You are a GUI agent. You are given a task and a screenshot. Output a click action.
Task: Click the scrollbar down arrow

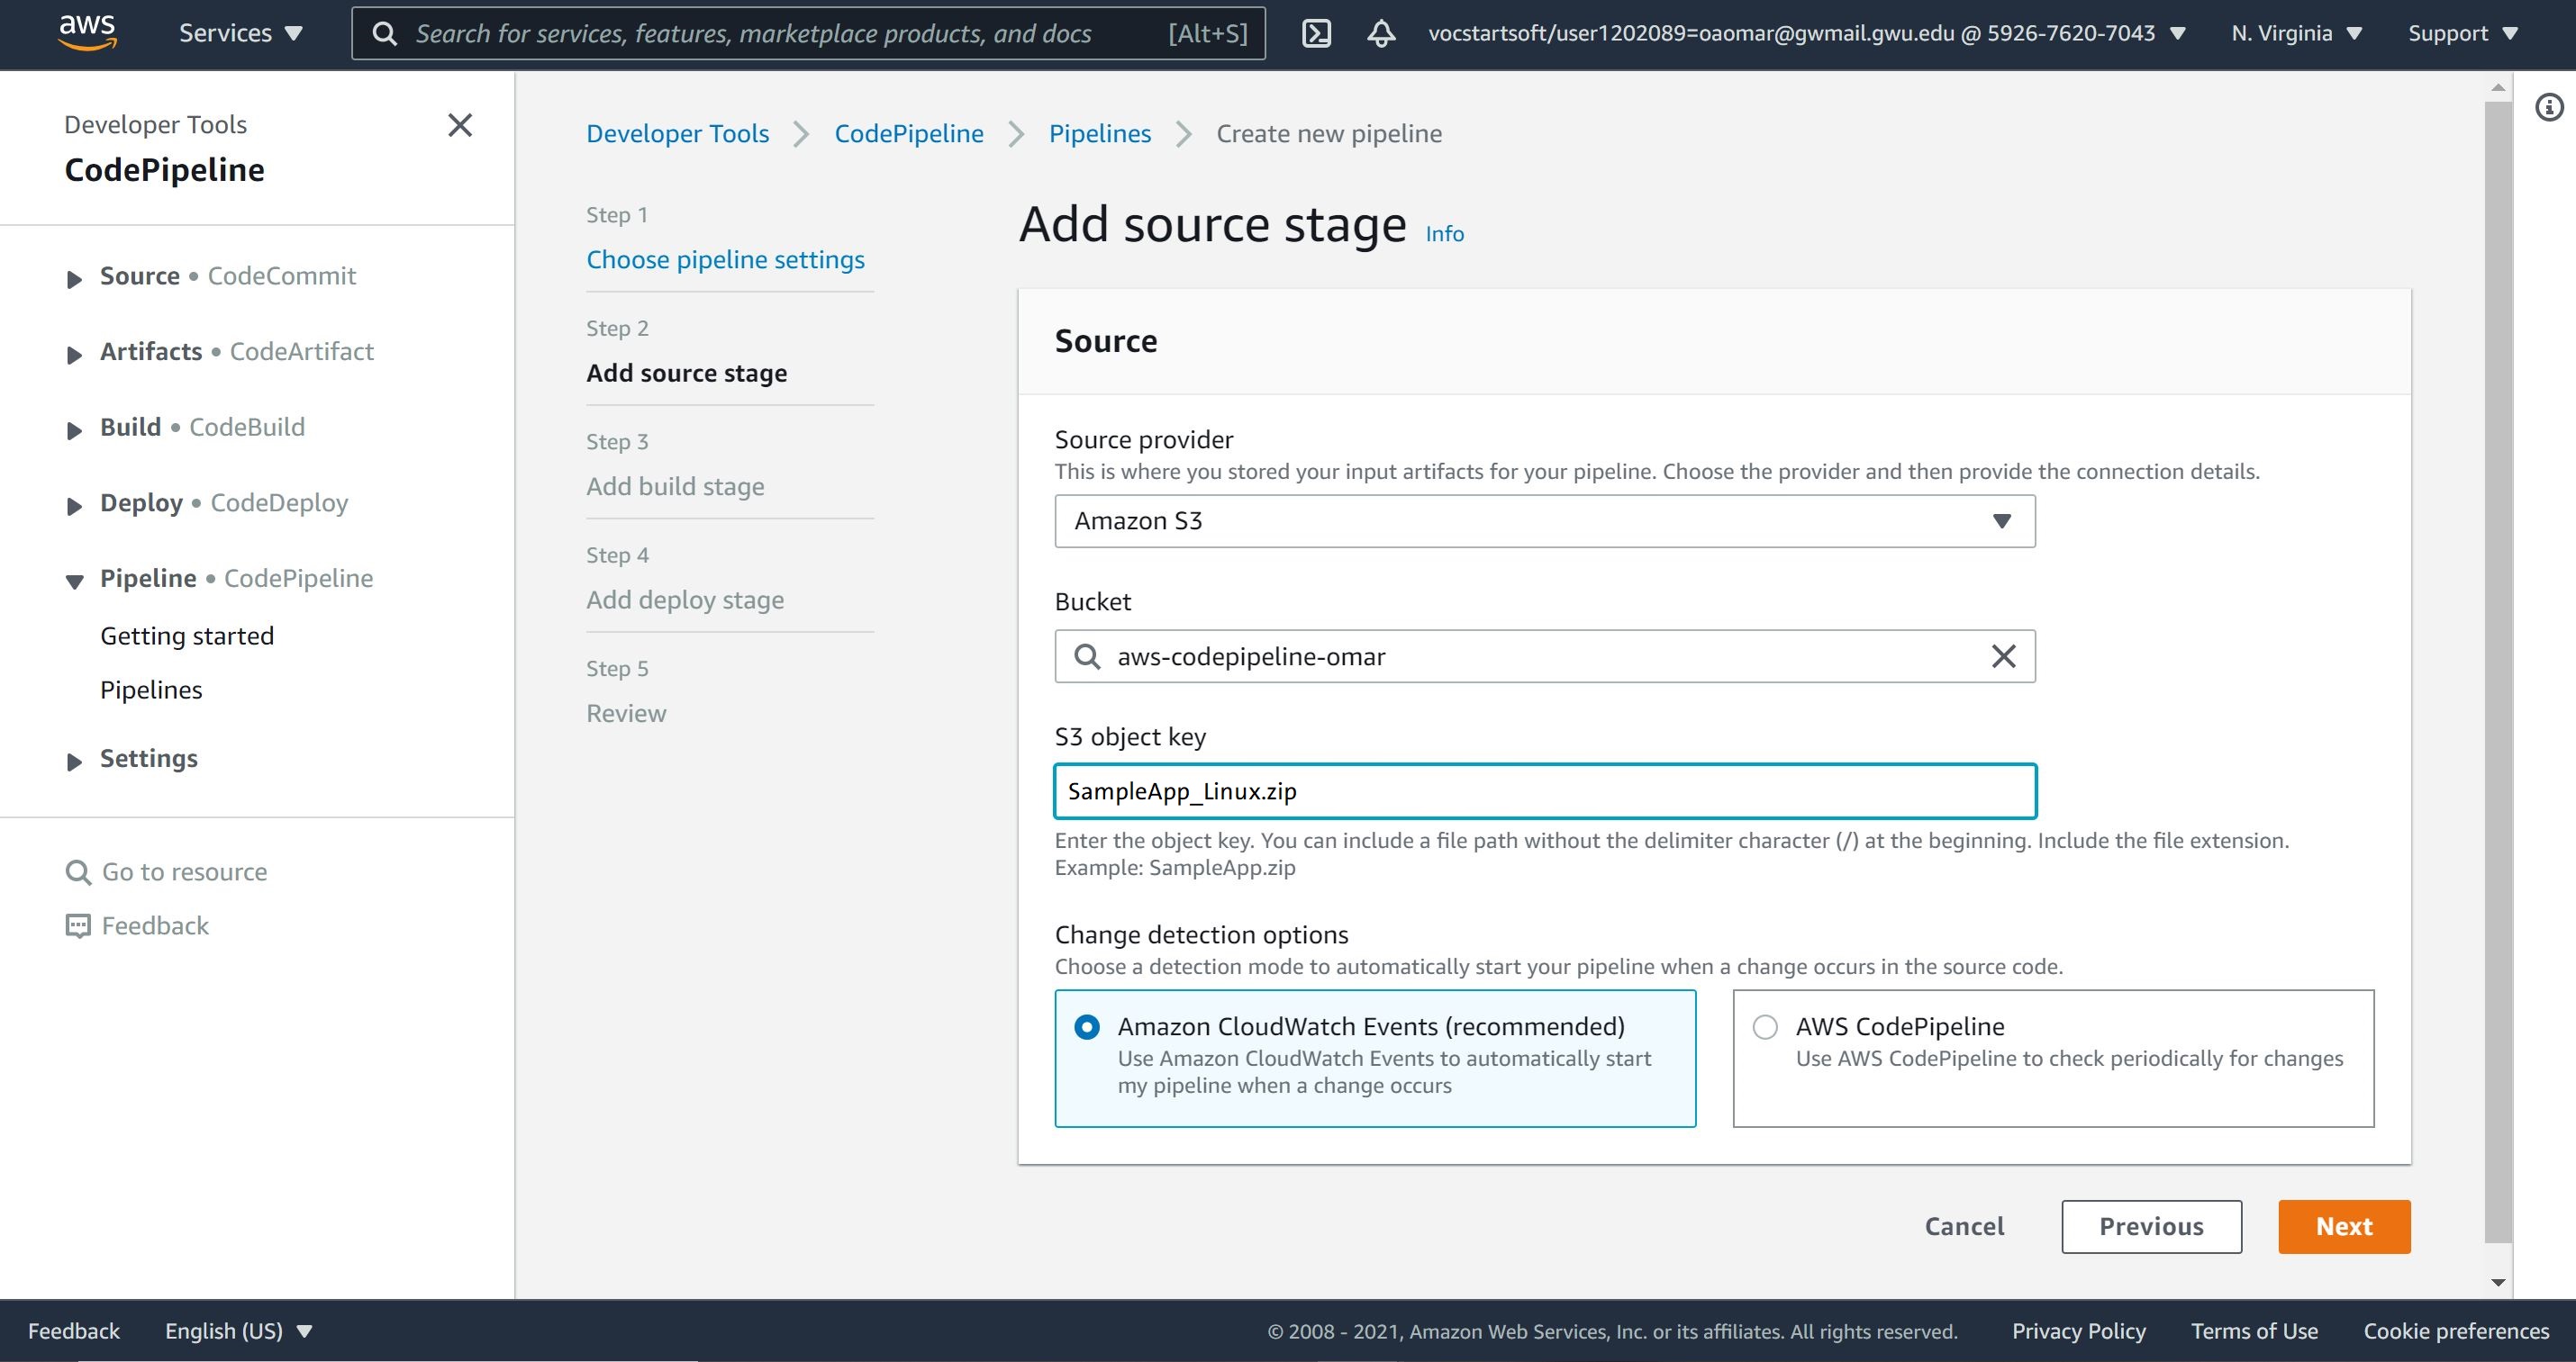[2497, 1282]
